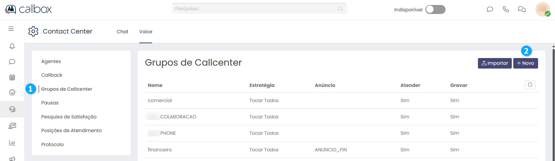Screen dimensions: 555x161
Task: Click the headset contact center sidebar icon
Action: (12, 109)
